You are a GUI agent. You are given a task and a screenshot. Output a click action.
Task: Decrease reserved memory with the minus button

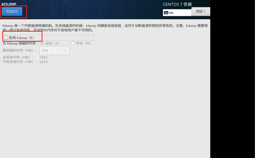pyautogui.click(x=57, y=51)
